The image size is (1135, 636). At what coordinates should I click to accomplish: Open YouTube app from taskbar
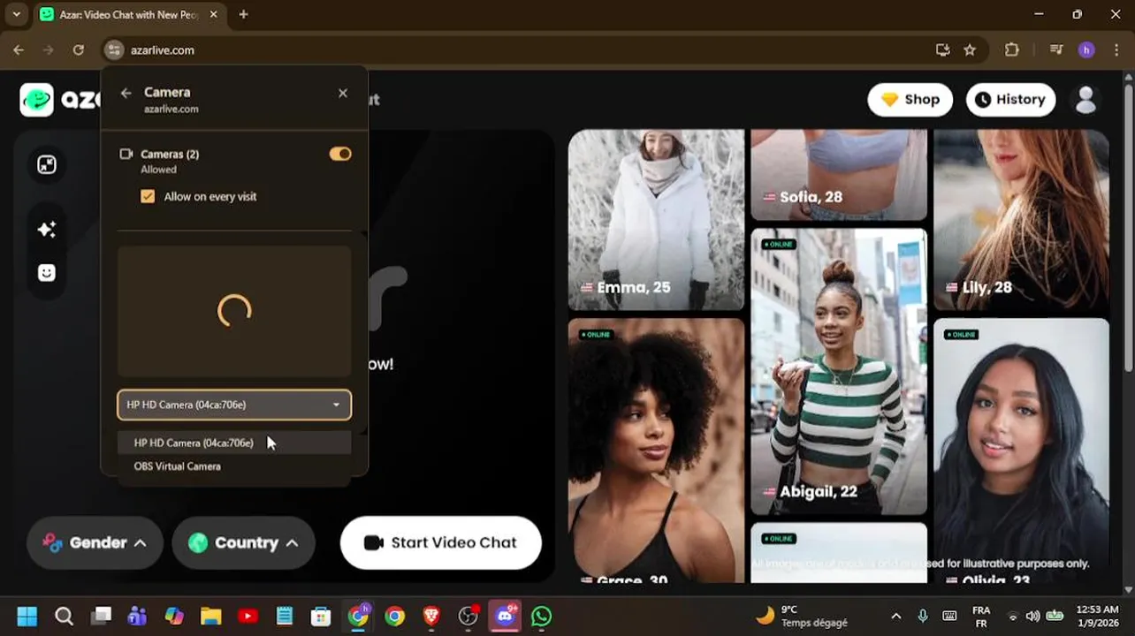248,616
